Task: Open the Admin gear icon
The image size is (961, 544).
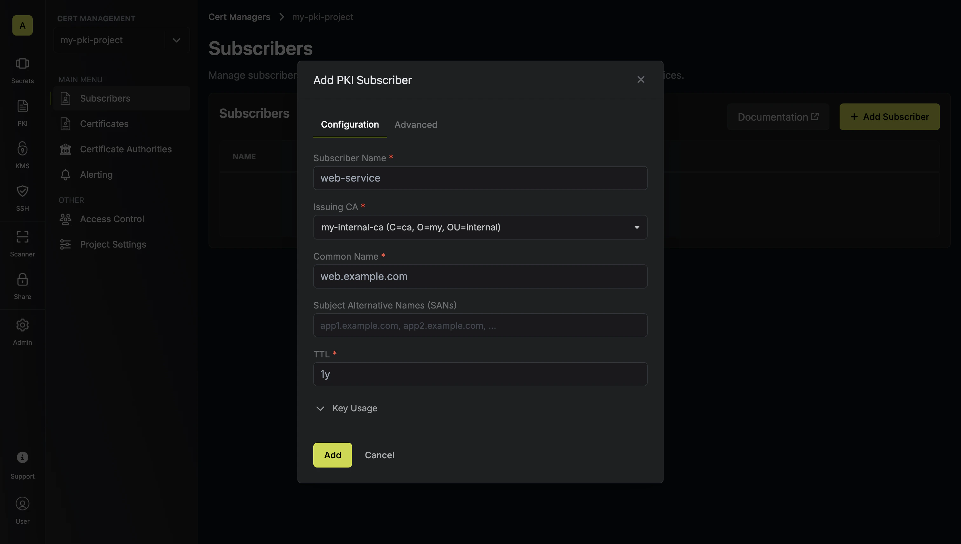Action: click(23, 325)
